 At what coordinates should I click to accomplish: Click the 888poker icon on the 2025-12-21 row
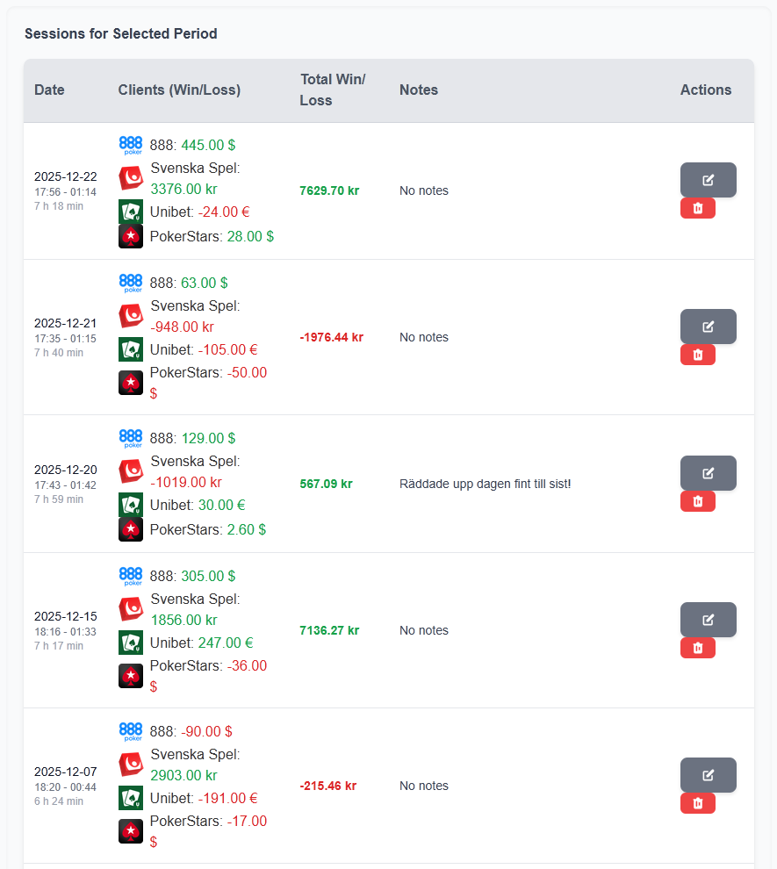click(131, 283)
